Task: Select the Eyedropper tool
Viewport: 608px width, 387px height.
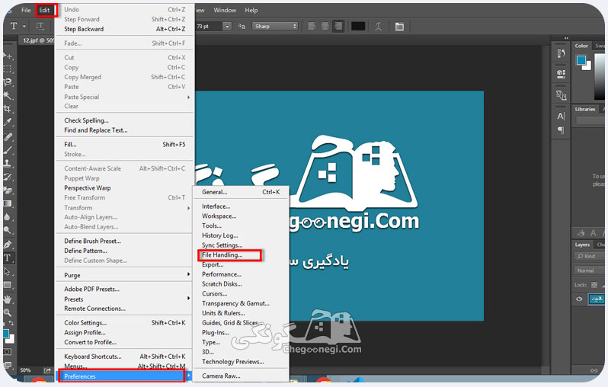Action: tap(8, 122)
